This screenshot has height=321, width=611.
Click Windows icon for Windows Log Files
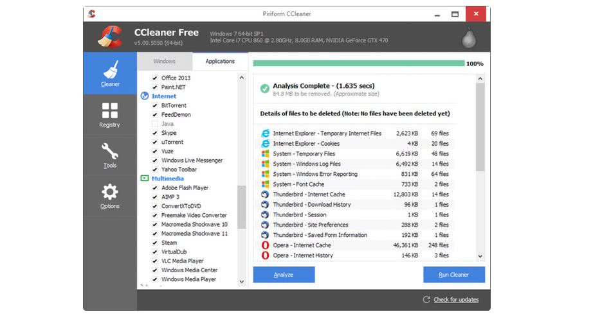265,164
